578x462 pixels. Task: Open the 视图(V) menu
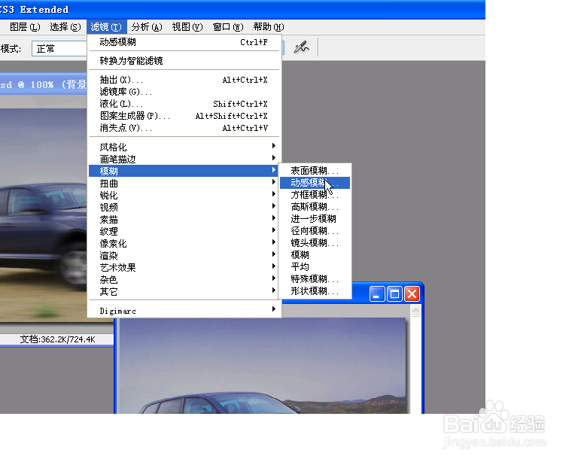coord(187,27)
